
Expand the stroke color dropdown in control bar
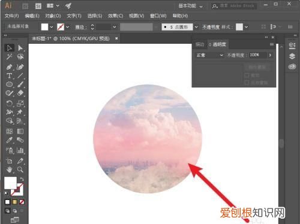68,27
